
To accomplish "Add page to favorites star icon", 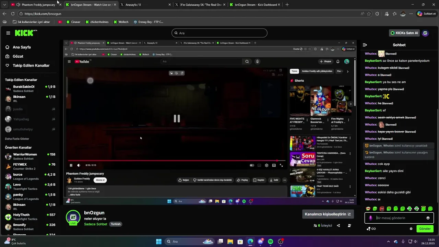I will pos(369,14).
